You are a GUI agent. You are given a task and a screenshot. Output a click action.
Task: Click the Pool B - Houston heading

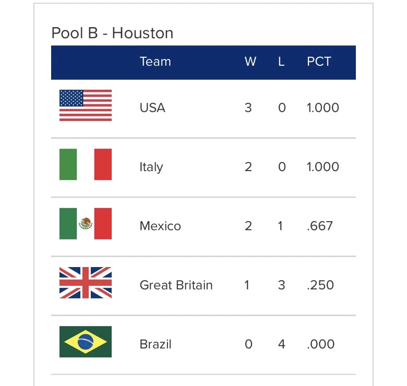(x=112, y=33)
